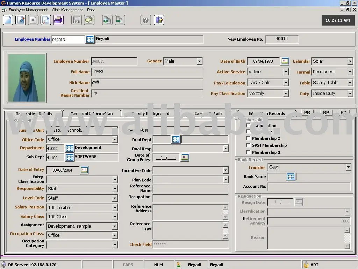Open the Date of Entry calendar picker
Viewport: 358px width, 269px height.
click(x=84, y=170)
